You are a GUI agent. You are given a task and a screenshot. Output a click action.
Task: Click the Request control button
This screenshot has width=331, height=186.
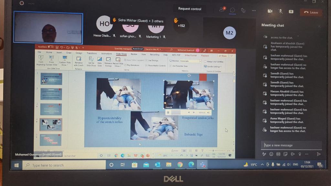189,9
